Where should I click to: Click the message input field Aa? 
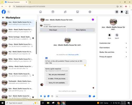click(72, 96)
